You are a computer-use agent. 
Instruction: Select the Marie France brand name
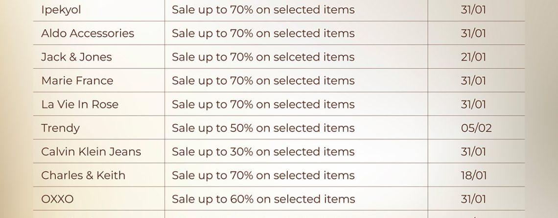[77, 81]
